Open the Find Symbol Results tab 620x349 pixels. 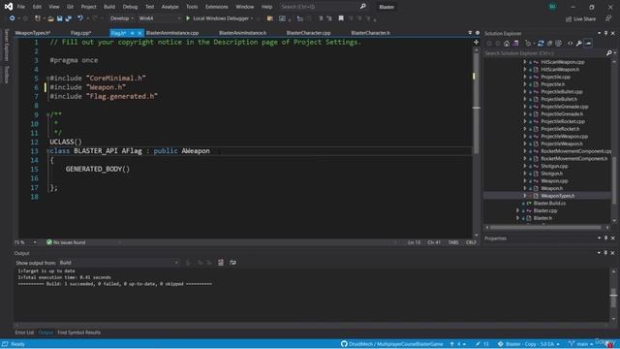pyautogui.click(x=78, y=333)
